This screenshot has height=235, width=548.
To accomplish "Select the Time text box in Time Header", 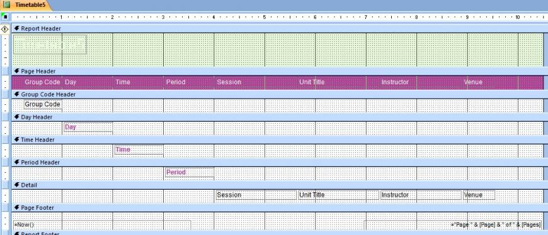I will pos(139,150).
